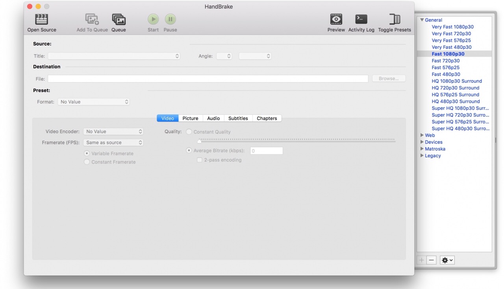Image resolution: width=504 pixels, height=289 pixels.
Task: Open the Format dropdown showing No Value
Action: (93, 102)
